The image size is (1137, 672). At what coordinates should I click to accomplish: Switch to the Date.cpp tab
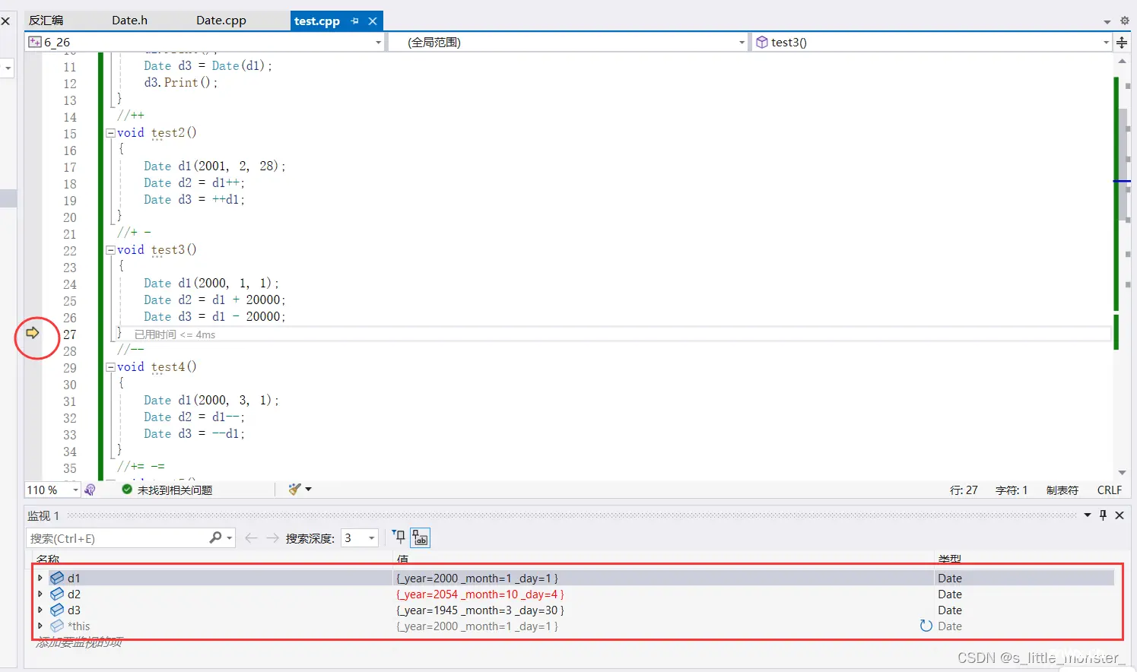(221, 21)
